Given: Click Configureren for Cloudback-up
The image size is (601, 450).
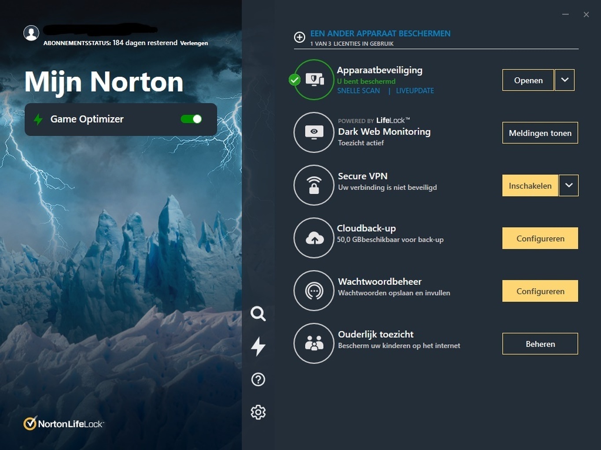Looking at the screenshot, I should tap(540, 238).
